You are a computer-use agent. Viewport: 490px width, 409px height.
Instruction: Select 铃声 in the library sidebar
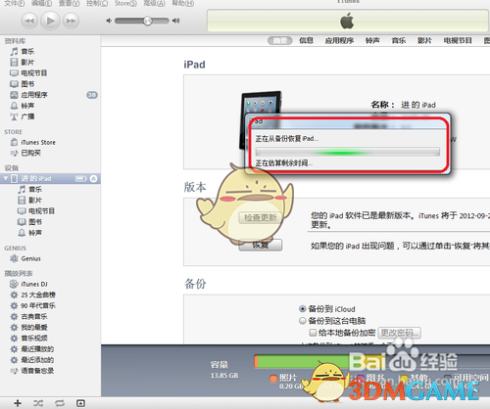tap(27, 106)
